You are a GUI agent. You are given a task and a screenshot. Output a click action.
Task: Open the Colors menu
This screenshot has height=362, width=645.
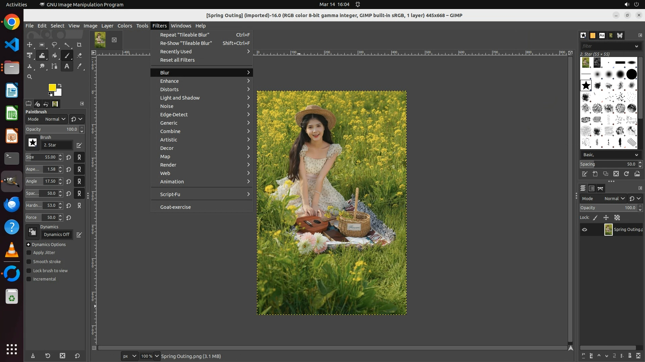coord(125,26)
